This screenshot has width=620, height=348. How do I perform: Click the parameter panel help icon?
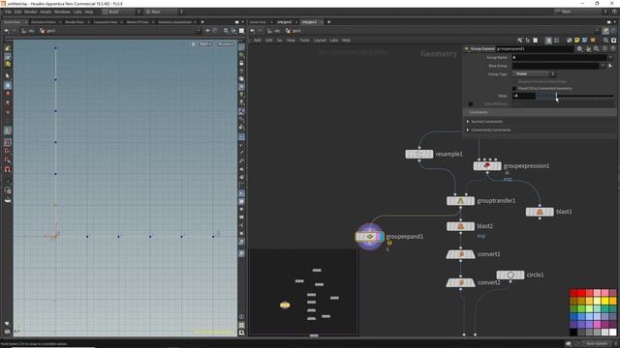pyautogui.click(x=613, y=49)
